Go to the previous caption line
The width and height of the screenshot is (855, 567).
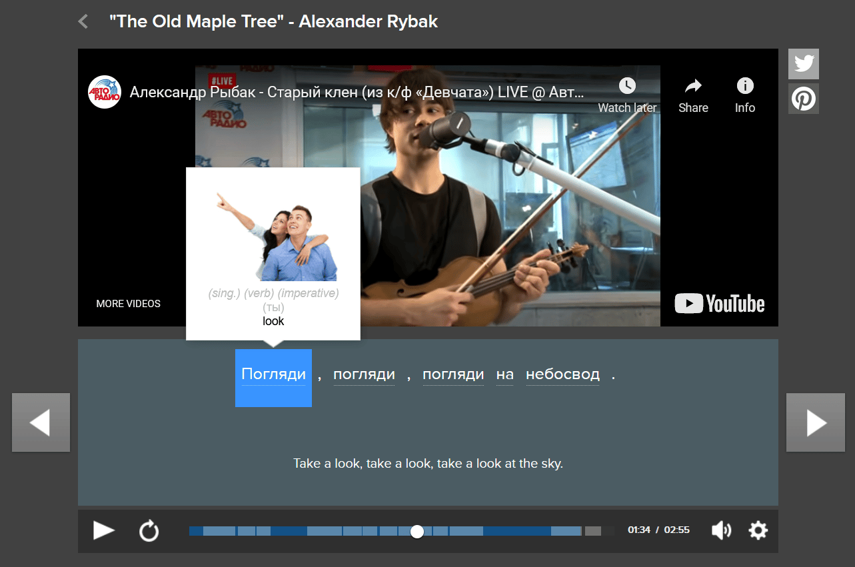pos(41,422)
